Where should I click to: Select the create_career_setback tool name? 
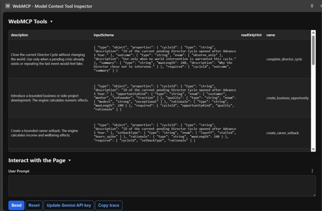point(282,133)
